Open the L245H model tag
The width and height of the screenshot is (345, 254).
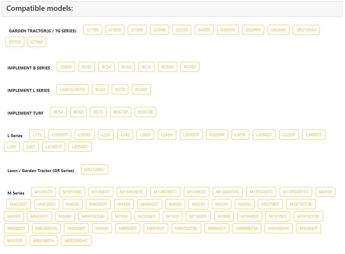click(167, 135)
